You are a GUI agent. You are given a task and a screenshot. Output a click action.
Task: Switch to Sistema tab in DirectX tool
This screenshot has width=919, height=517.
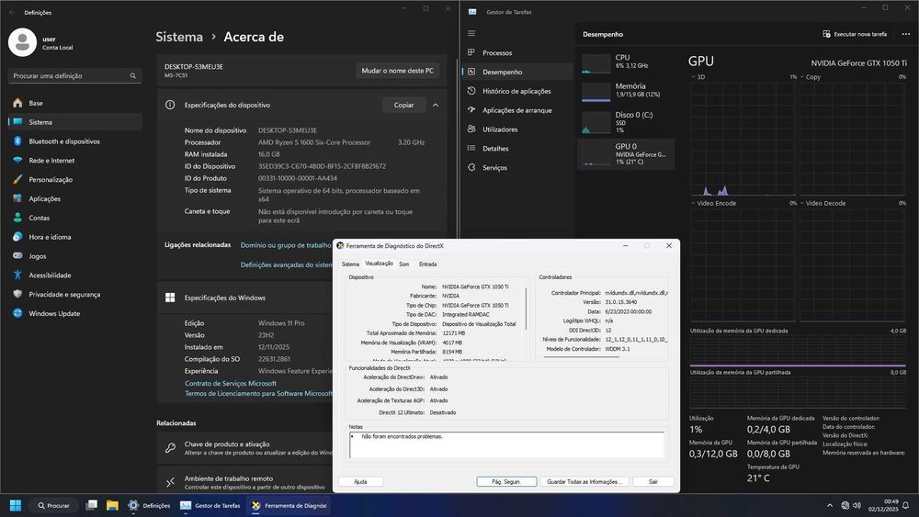(350, 264)
